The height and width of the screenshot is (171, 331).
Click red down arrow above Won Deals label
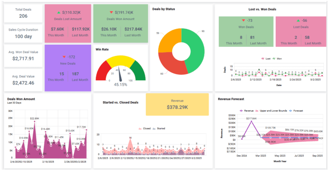243,20
